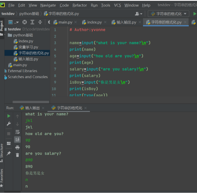Open the run configuration dropdown 字符串的格式化
This screenshot has height=193, width=197.
pos(168,14)
